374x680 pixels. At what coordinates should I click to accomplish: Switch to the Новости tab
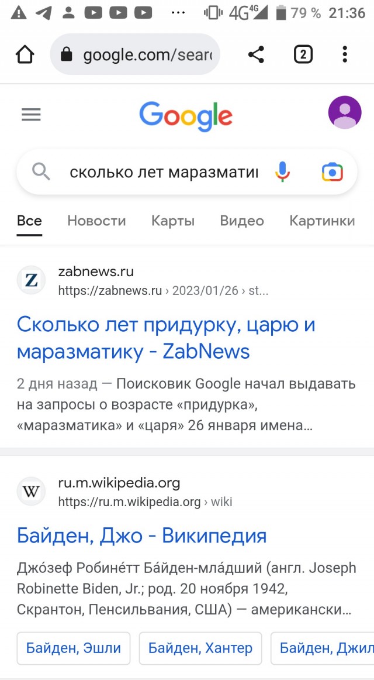point(96,221)
